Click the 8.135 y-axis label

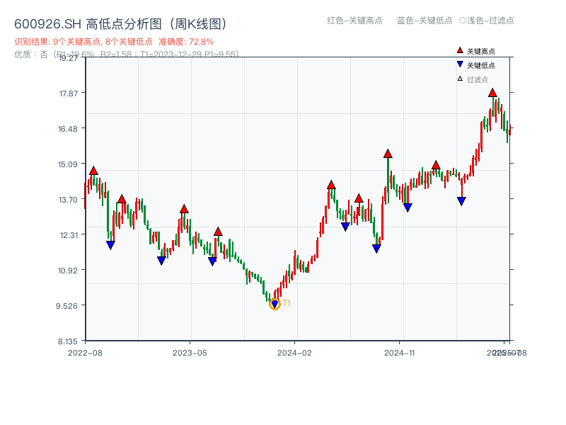click(x=68, y=341)
